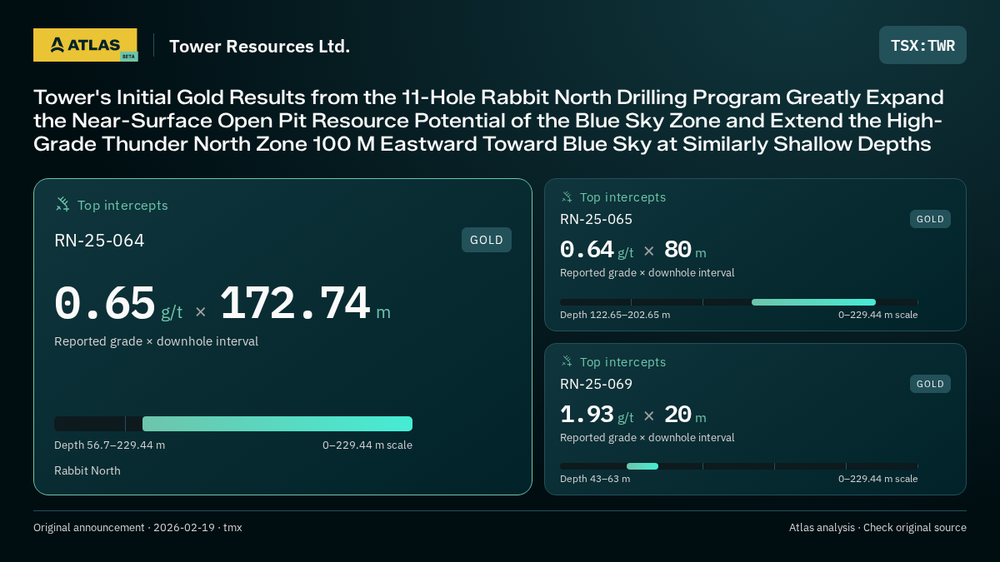Click the GOLD tag on RN-25-069
The height and width of the screenshot is (562, 1000).
[x=930, y=384]
